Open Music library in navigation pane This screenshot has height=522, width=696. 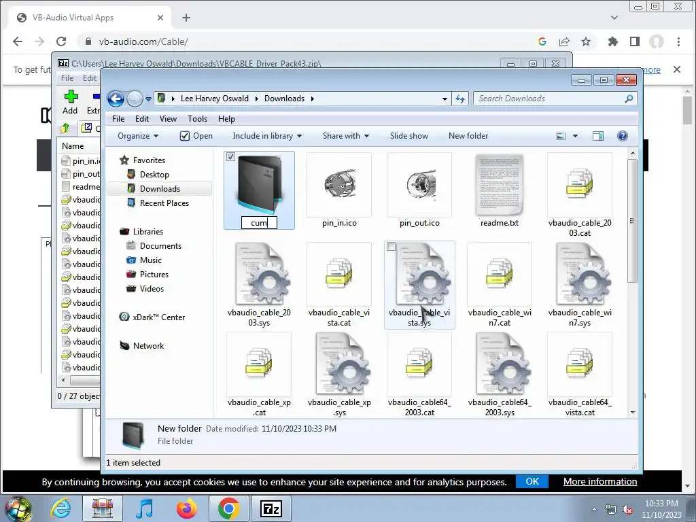(150, 260)
